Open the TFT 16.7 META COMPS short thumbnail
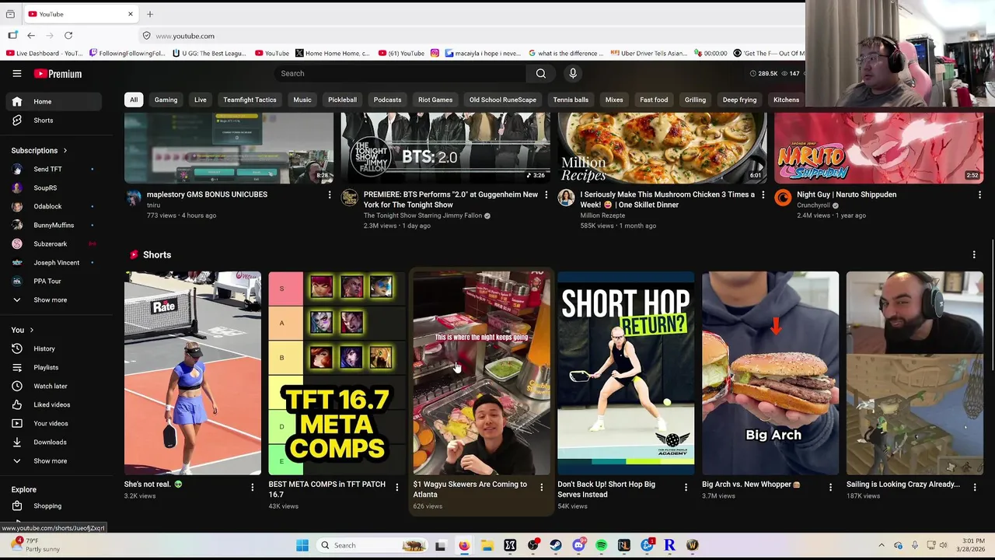Screen dimensions: 995x560 tap(337, 373)
